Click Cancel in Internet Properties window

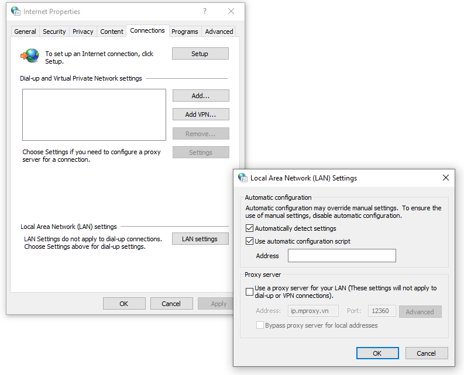click(x=171, y=304)
